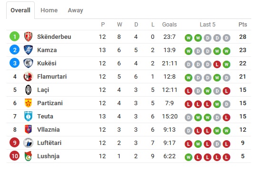
Task: Click the Laçi club logo
Action: click(x=28, y=90)
